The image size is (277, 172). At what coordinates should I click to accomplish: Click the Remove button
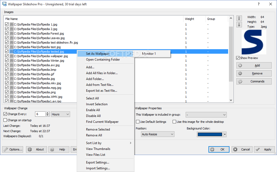pyautogui.click(x=254, y=73)
